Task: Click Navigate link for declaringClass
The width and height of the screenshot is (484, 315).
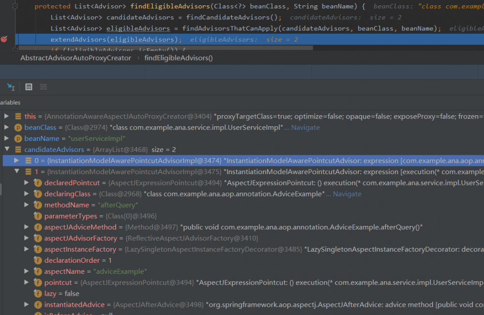Action: coord(347,194)
